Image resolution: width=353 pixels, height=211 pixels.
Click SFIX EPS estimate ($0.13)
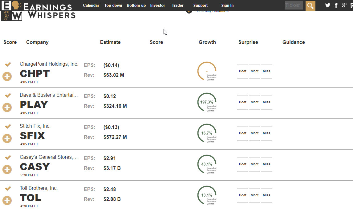point(111,127)
